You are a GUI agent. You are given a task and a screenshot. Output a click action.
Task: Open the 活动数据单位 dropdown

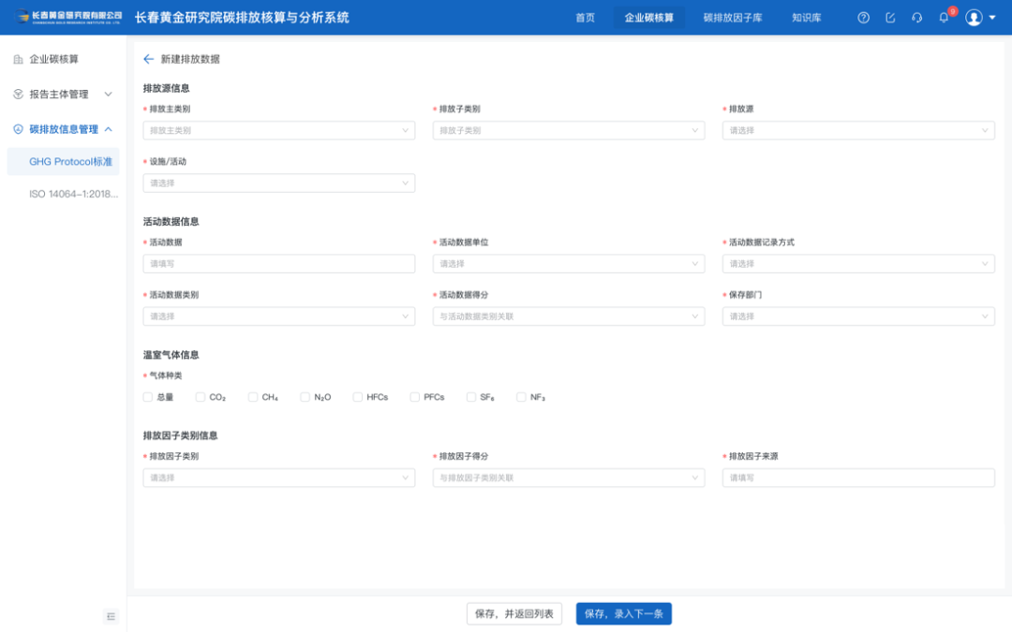(x=569, y=264)
